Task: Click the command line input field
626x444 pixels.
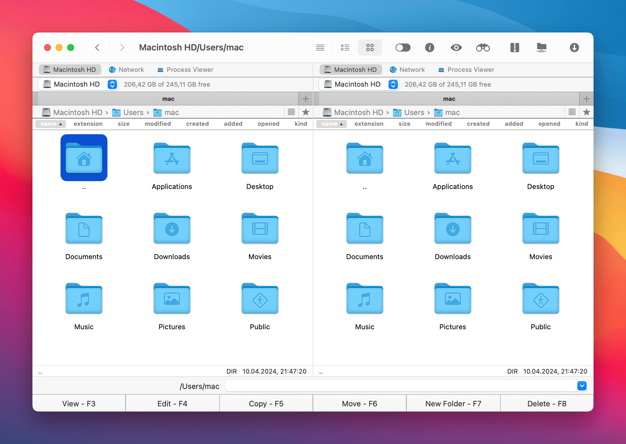Action: [x=397, y=386]
